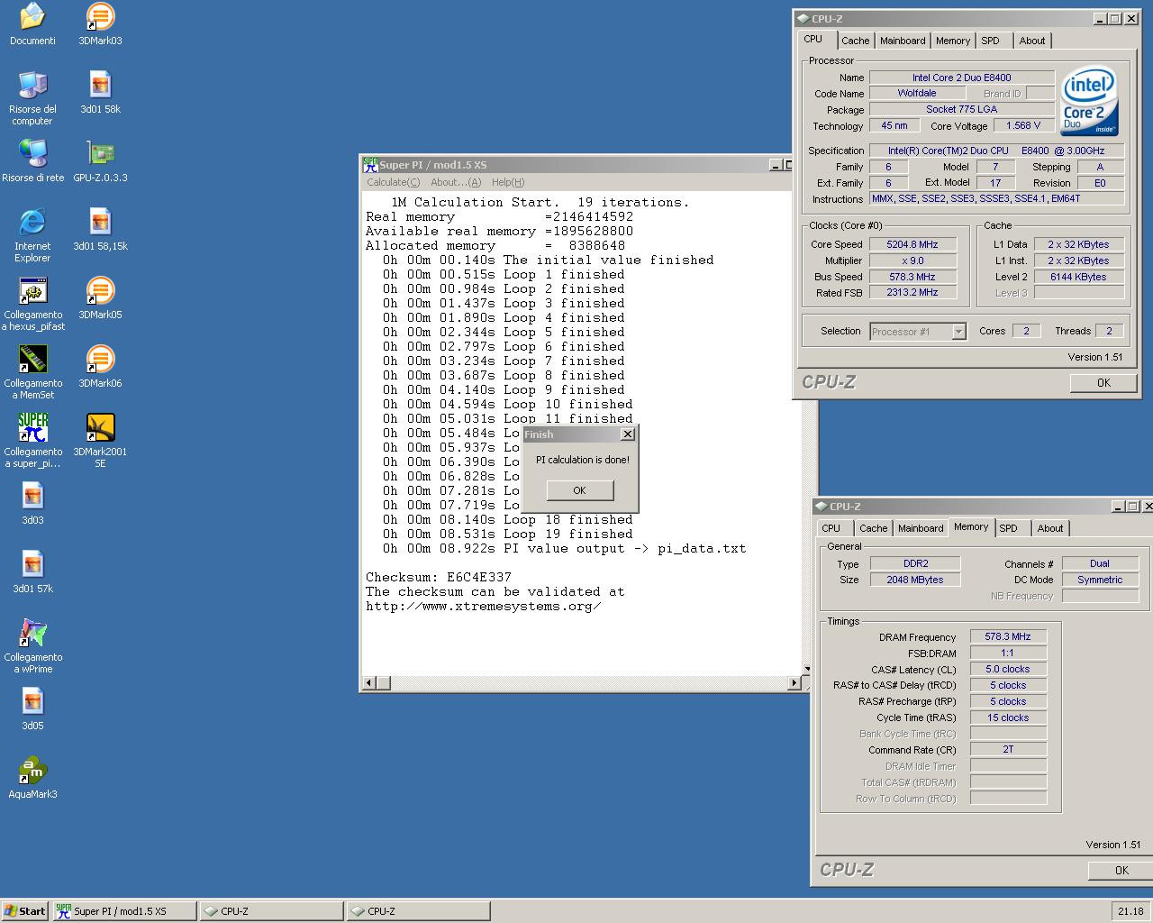
Task: Open the Calculate menu in Super PI
Action: point(393,182)
